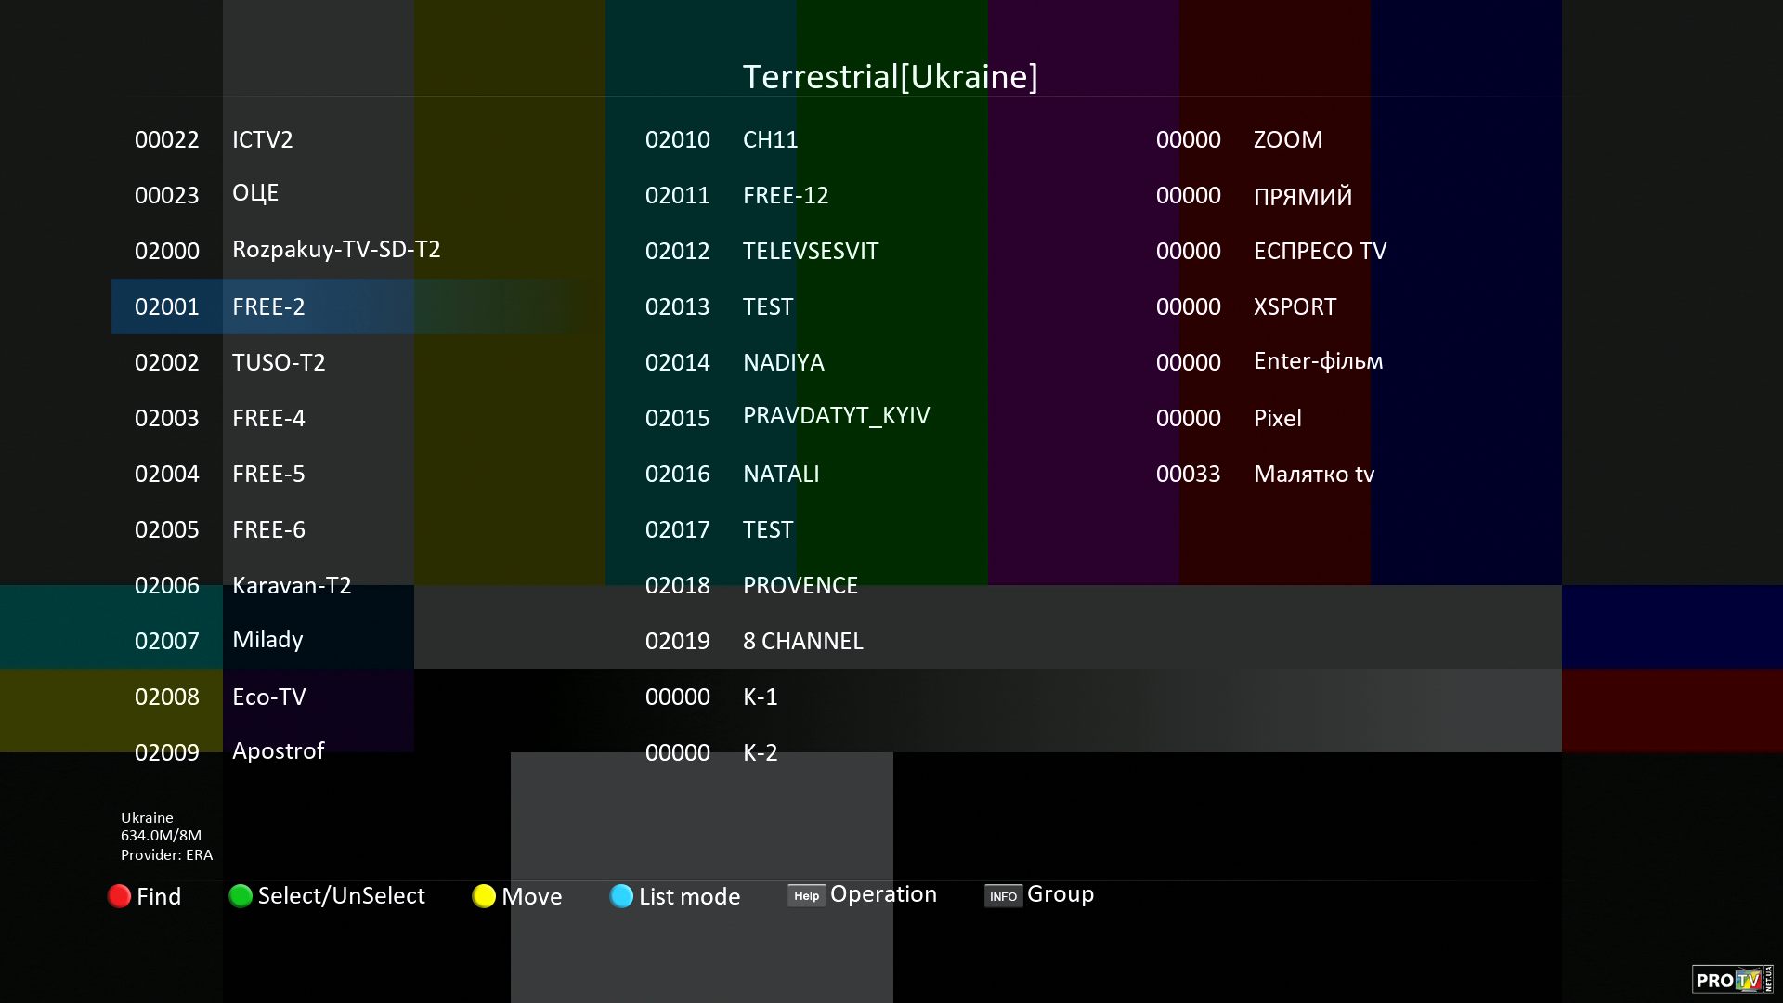This screenshot has width=1783, height=1003.
Task: Select the TELEVSESVIT channel
Action: (x=810, y=251)
